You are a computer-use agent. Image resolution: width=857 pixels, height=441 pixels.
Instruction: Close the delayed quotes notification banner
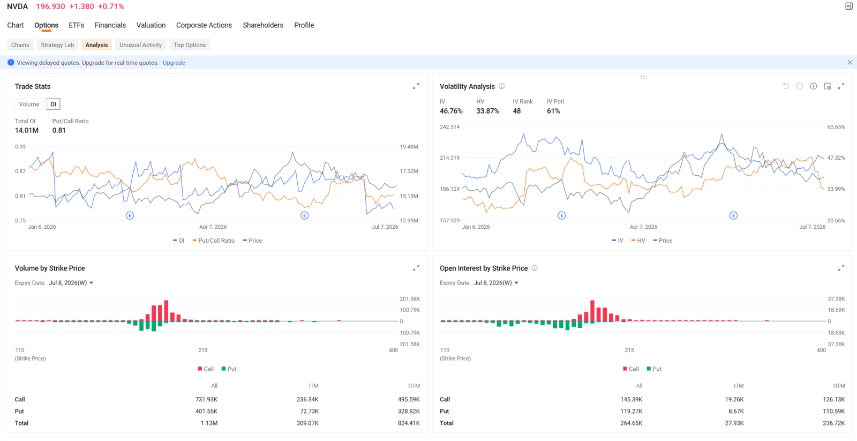point(850,63)
